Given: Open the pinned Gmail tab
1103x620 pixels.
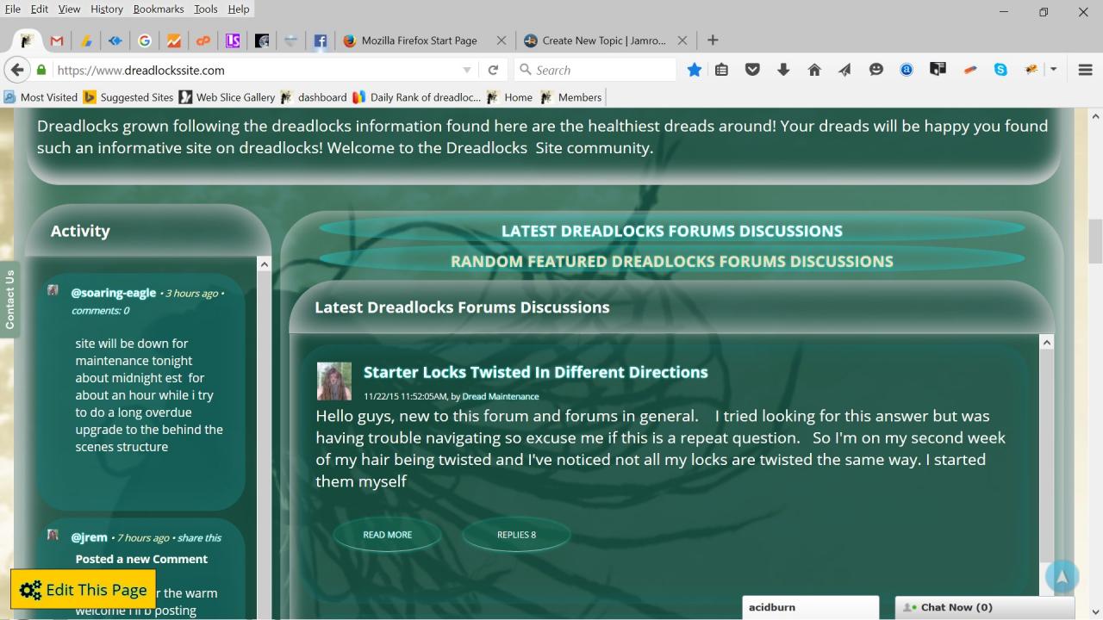Looking at the screenshot, I should [57, 40].
